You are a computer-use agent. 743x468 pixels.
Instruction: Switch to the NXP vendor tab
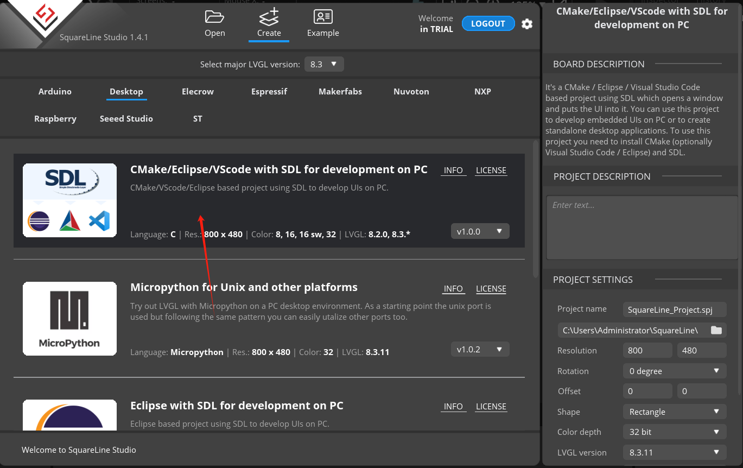tap(482, 91)
